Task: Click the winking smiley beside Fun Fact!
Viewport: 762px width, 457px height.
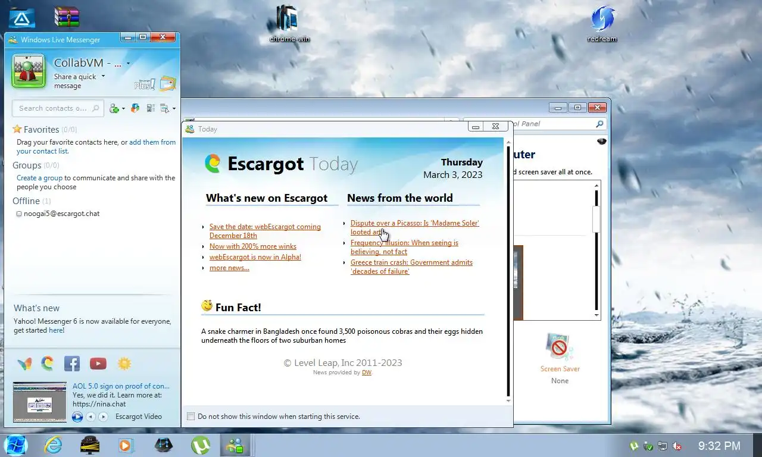Action: [x=207, y=306]
